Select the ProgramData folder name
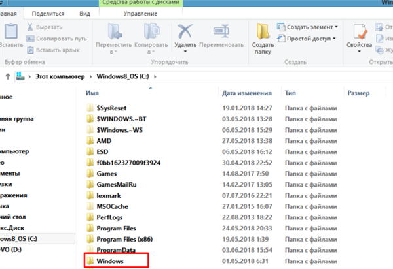This screenshot has width=393, height=269. (x=116, y=250)
